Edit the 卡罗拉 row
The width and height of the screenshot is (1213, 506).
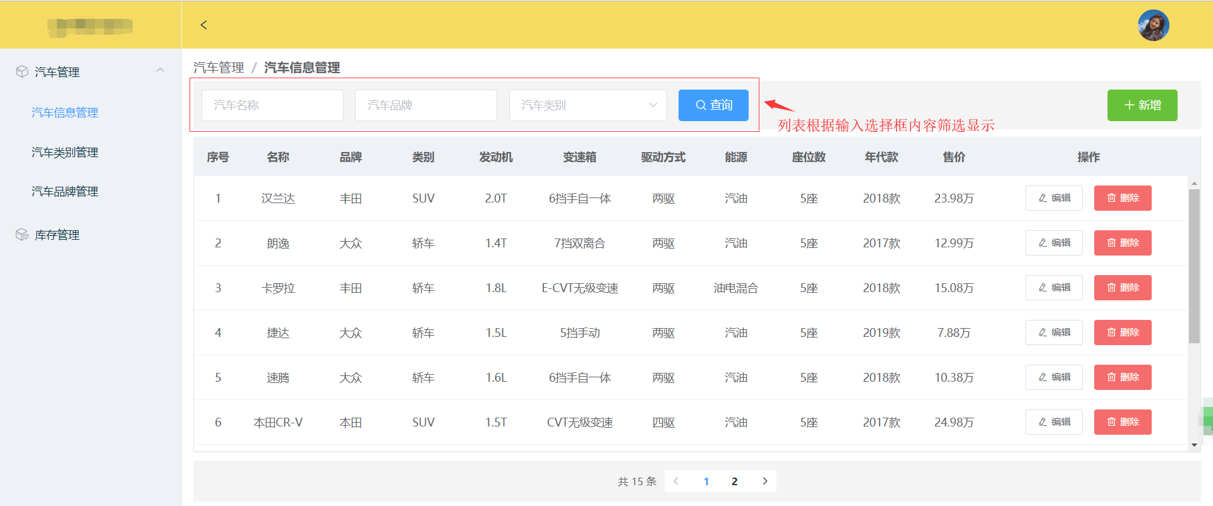tap(1054, 288)
